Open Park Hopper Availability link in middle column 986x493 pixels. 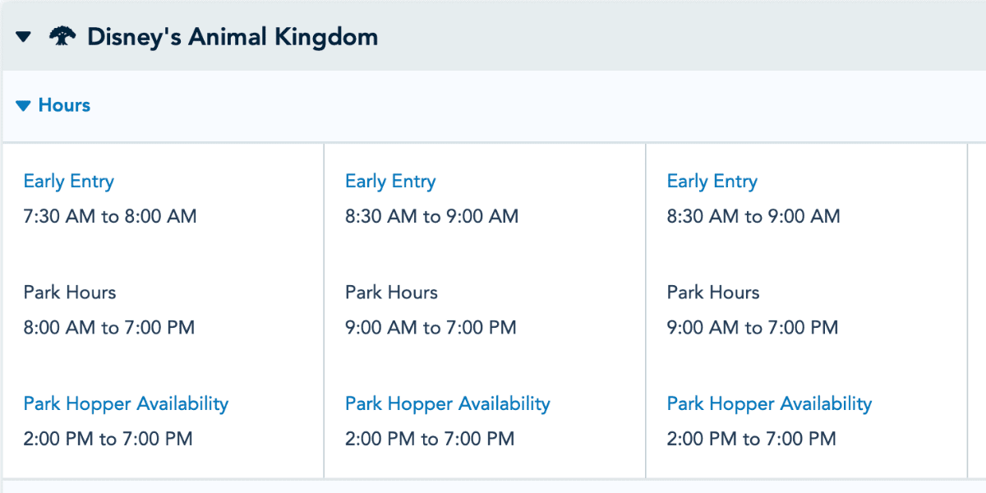[x=448, y=403]
